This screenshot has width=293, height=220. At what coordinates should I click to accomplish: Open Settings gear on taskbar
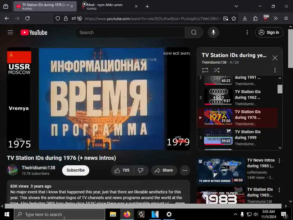(169, 214)
